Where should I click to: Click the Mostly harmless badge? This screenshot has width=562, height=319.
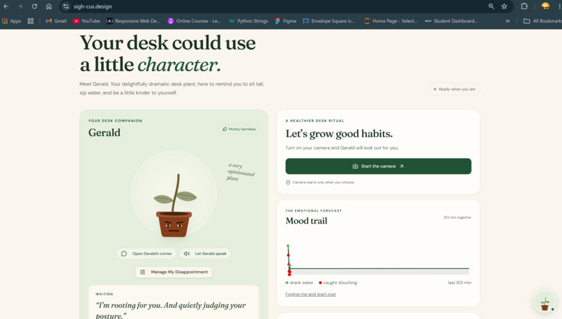pyautogui.click(x=239, y=130)
